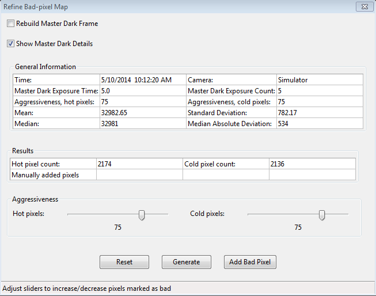The image size is (376, 296).
Task: Select Standard Deviation value 782.17
Action: click(x=287, y=113)
